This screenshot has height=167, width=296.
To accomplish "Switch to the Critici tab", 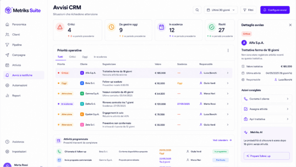I will coord(72,57).
